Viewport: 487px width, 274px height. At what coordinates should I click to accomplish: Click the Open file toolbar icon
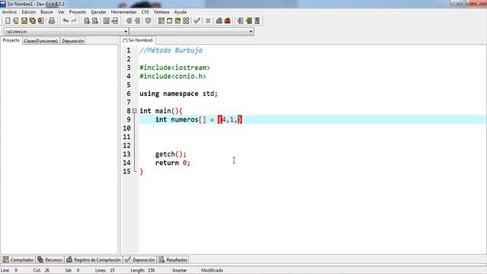[16, 21]
